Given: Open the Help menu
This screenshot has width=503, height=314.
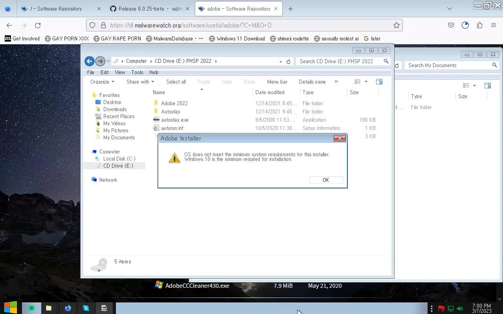Looking at the screenshot, I should [x=154, y=72].
